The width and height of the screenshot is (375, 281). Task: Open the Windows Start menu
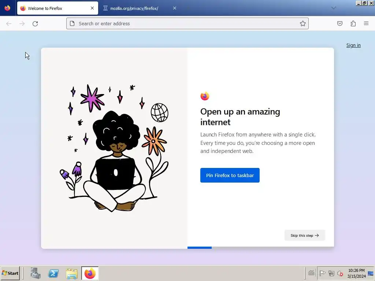(10, 273)
